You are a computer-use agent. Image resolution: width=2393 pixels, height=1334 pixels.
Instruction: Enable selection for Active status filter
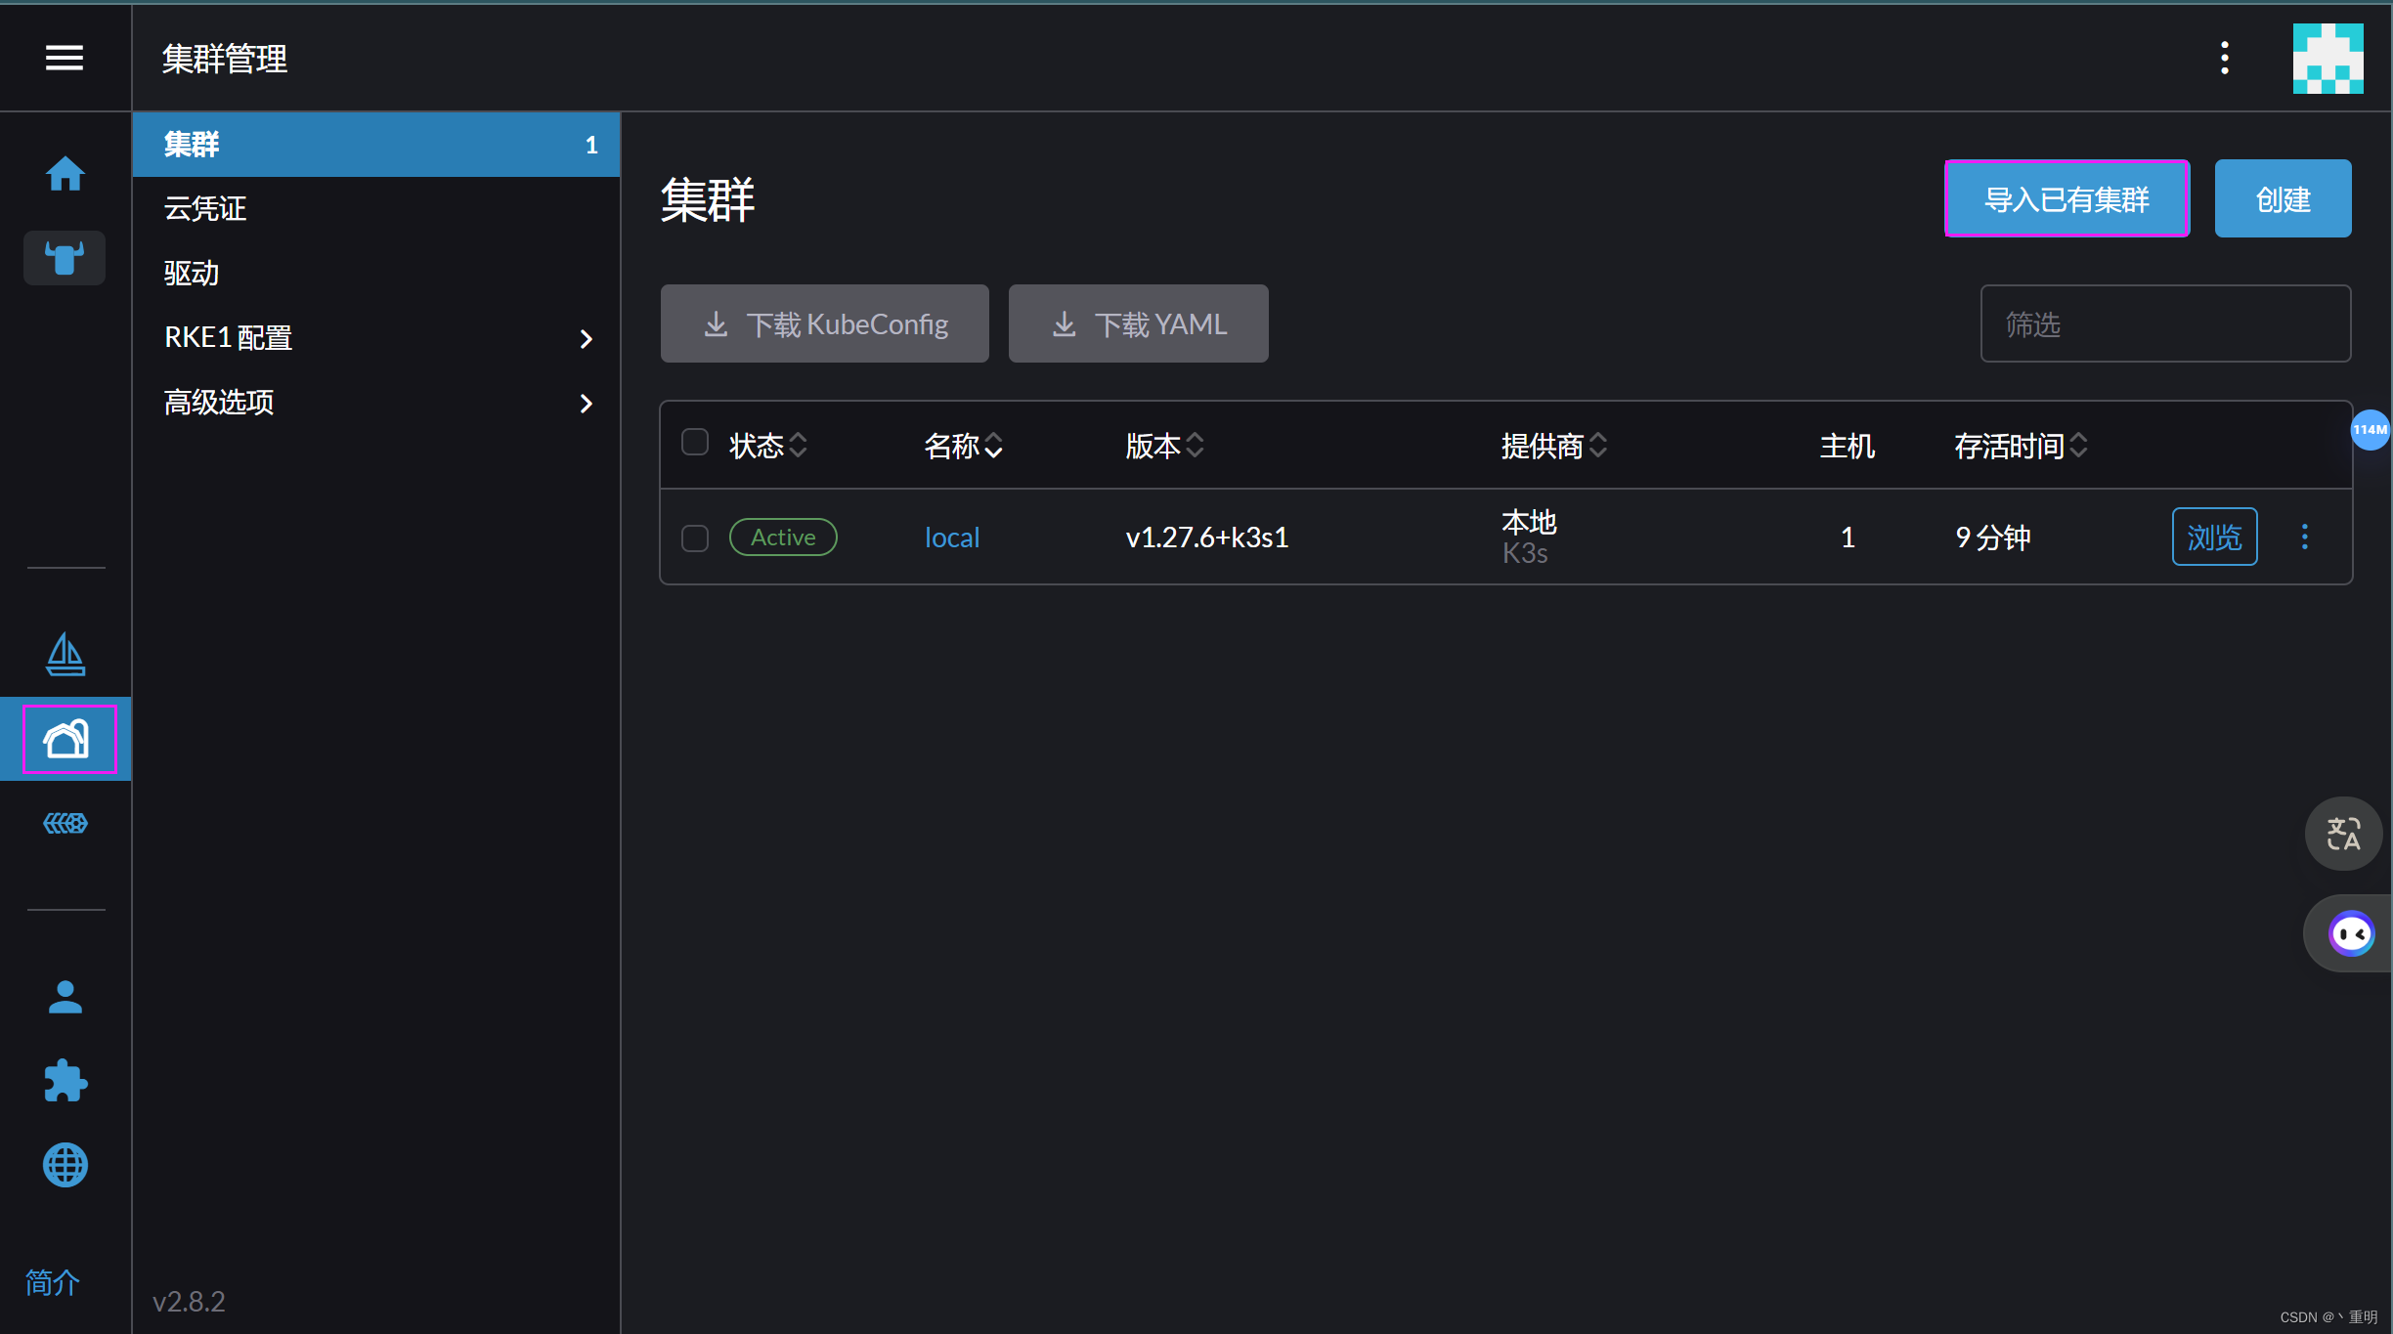pos(698,538)
